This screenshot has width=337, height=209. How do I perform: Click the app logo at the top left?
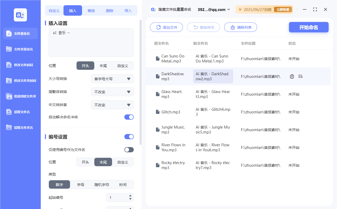coord(20,15)
